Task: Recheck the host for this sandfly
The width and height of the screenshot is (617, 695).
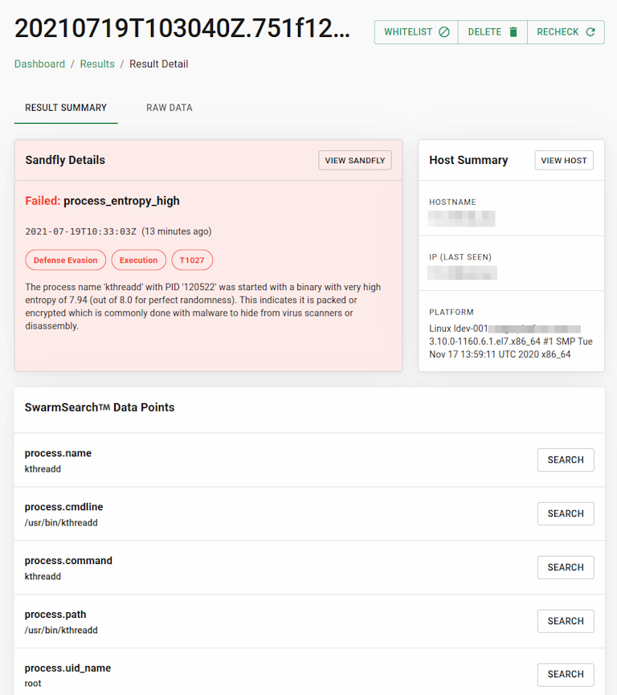Action: point(566,32)
